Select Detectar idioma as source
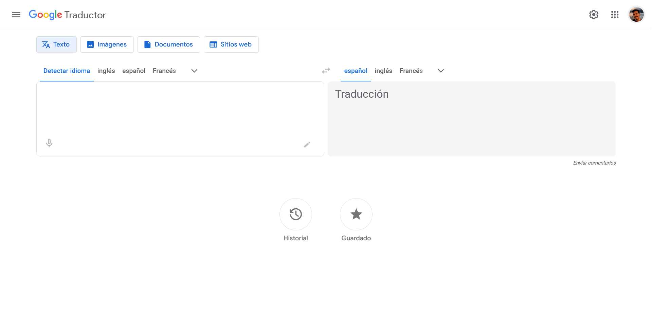The height and width of the screenshot is (321, 652). 66,71
